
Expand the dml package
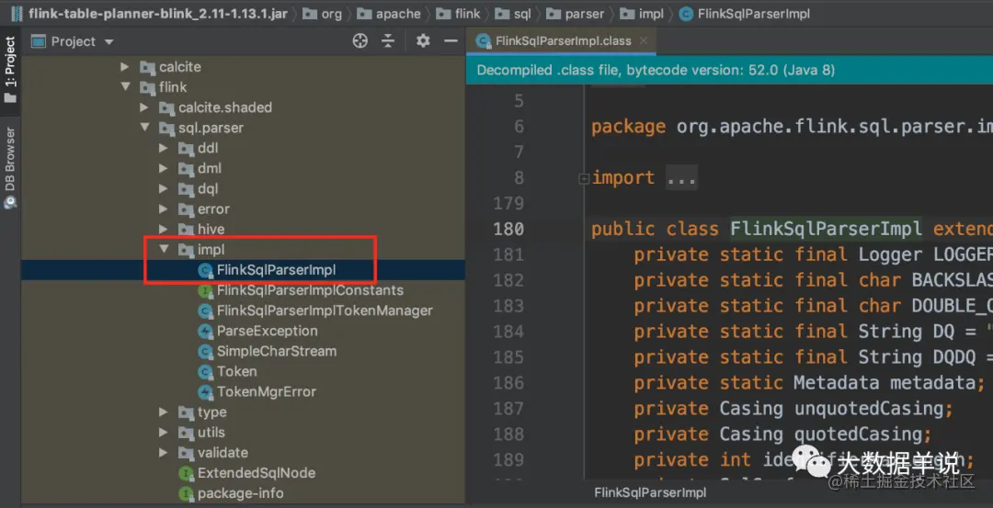click(x=164, y=168)
